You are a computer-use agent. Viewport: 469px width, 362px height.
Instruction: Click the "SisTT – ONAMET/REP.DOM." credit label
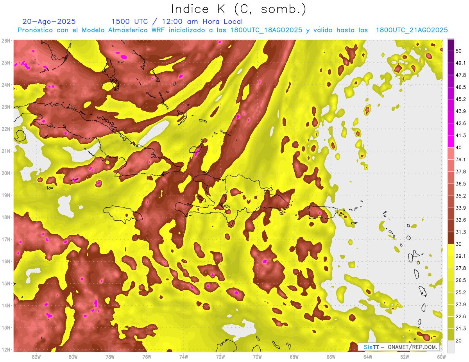(399, 347)
